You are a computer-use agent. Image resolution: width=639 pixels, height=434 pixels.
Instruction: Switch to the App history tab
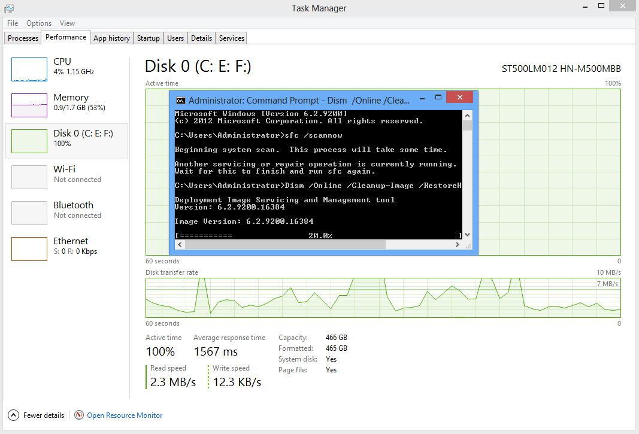[x=111, y=38]
